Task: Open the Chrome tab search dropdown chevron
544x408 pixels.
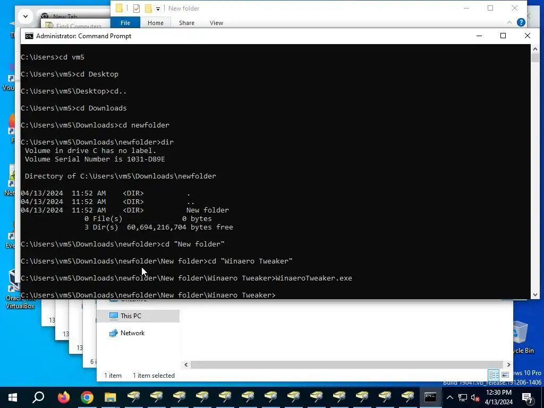Action: click(x=25, y=16)
